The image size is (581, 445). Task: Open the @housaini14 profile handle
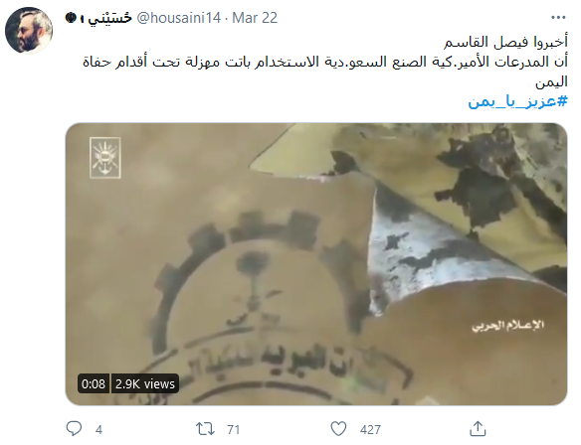179,18
